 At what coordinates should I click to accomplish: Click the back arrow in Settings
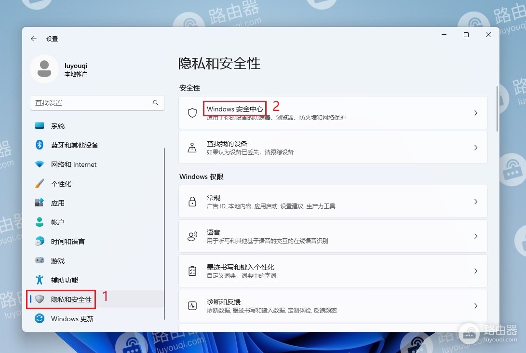pyautogui.click(x=34, y=39)
